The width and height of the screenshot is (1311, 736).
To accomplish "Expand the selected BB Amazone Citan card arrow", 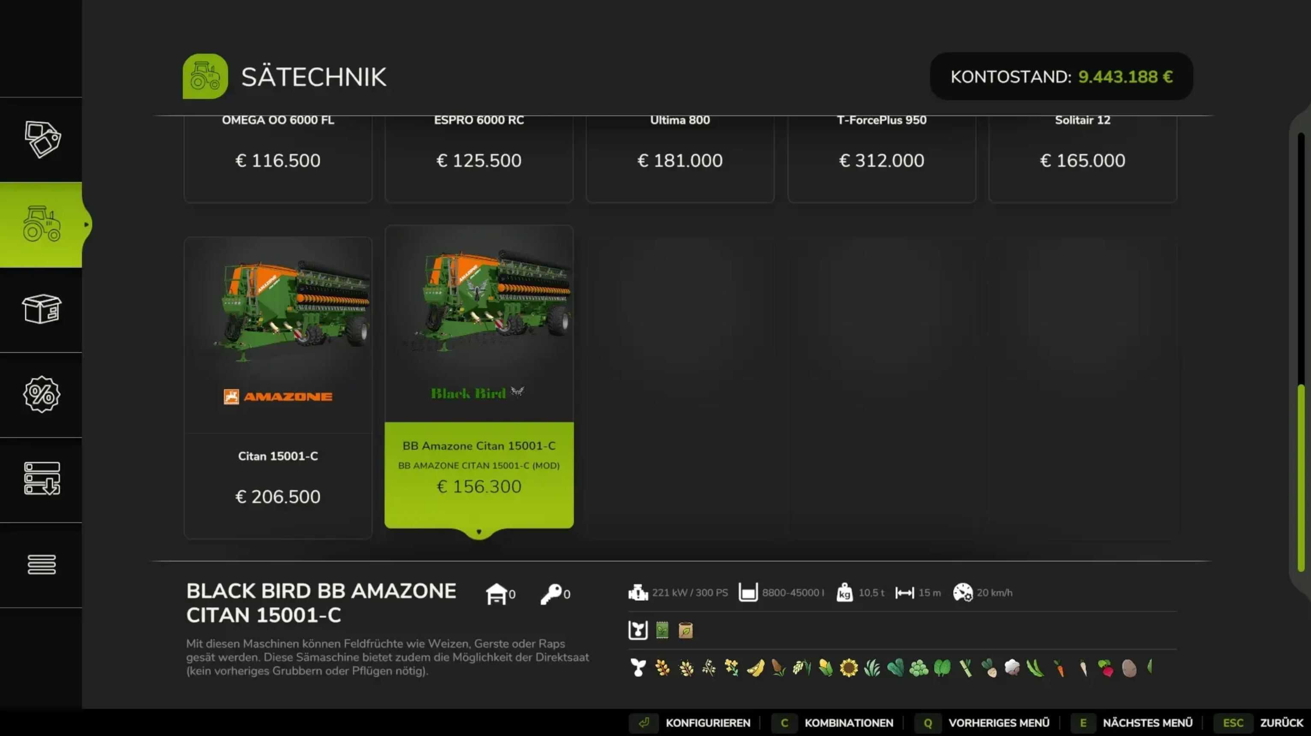I will tap(479, 532).
